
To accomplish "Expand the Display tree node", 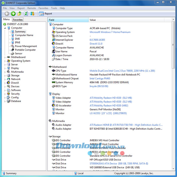I will point(5,68).
